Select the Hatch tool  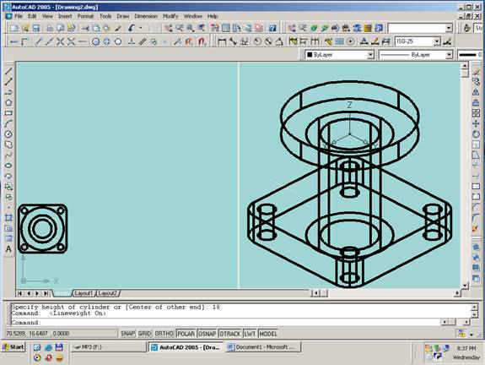point(8,218)
